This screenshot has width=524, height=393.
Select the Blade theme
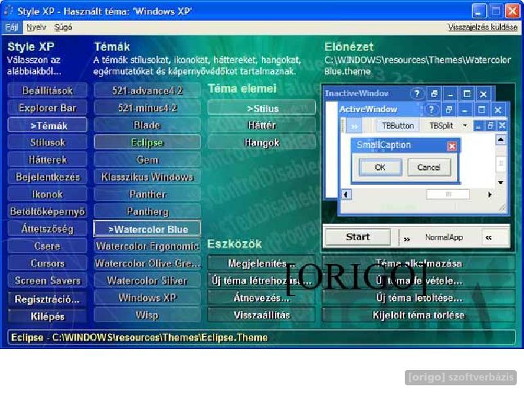(x=147, y=125)
